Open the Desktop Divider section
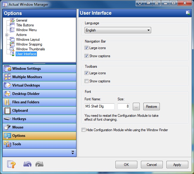Image resolution: width=194 pixels, height=174 pixels. coord(39,94)
